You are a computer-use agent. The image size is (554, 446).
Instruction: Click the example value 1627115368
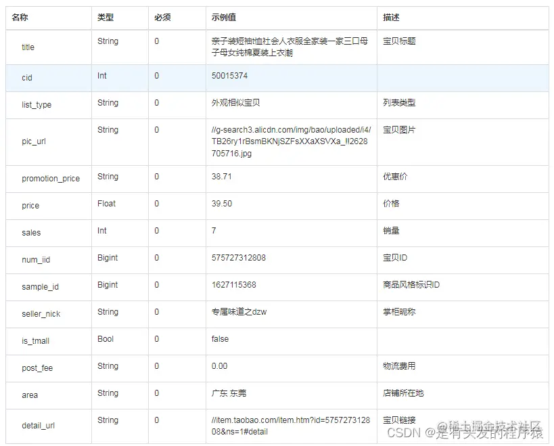click(x=233, y=285)
